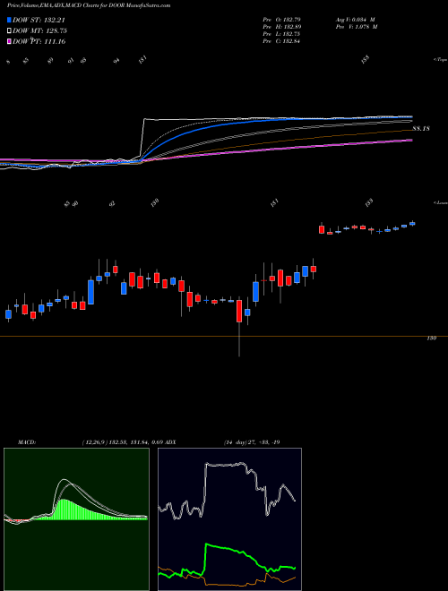Click the 'Avg V: 0.084 M' volume text
The width and height of the screenshot is (448, 591).
[355, 19]
